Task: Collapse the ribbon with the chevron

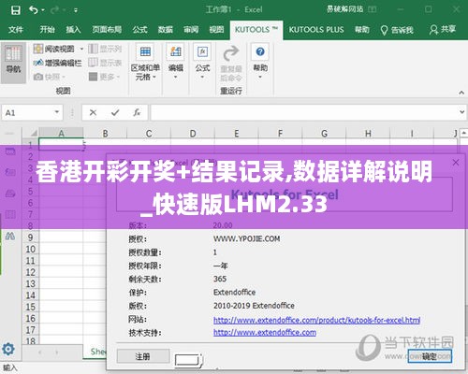Action: (461, 93)
